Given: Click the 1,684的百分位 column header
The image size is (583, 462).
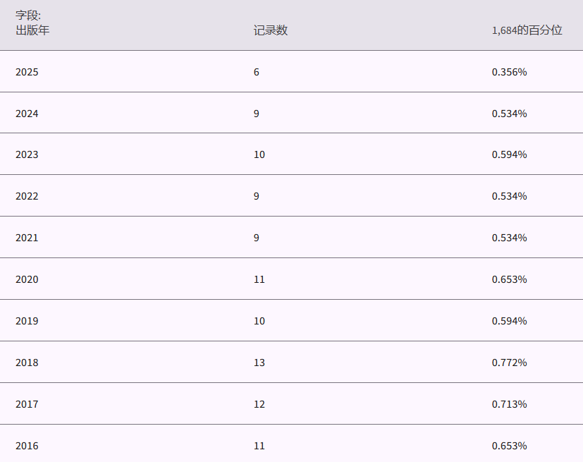Looking at the screenshot, I should coord(527,30).
